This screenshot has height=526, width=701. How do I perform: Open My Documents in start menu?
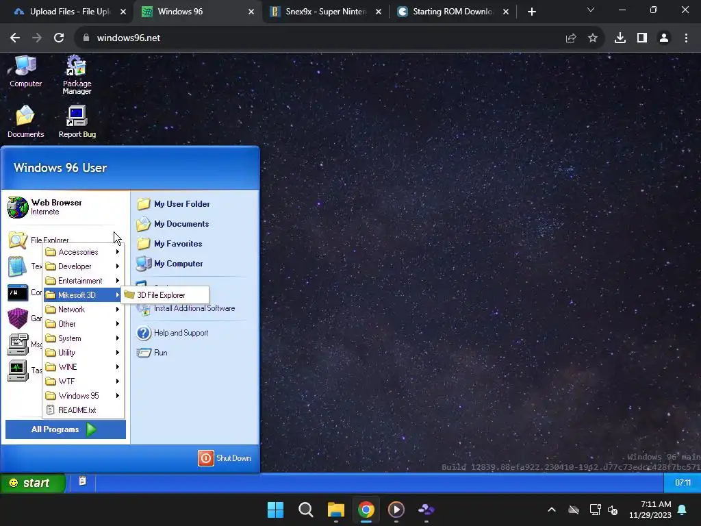tap(173, 224)
